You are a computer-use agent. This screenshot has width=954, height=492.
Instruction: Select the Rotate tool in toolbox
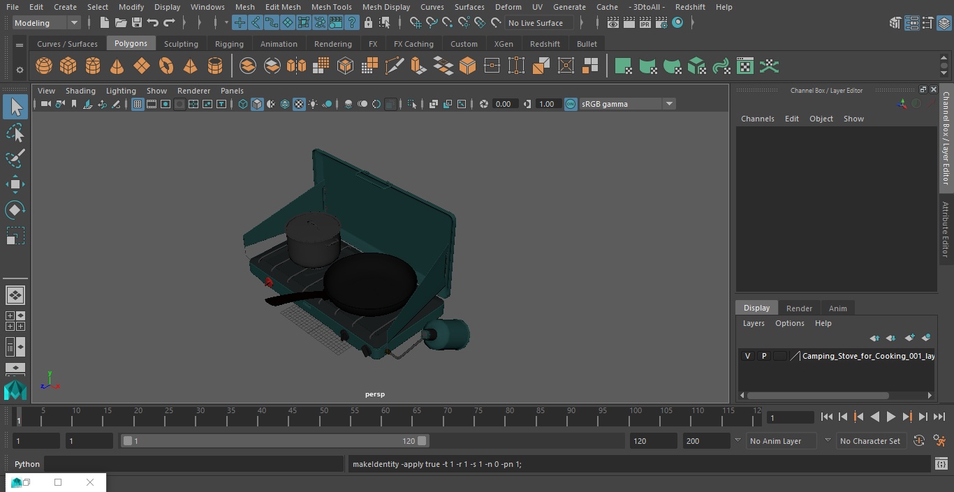(x=15, y=210)
